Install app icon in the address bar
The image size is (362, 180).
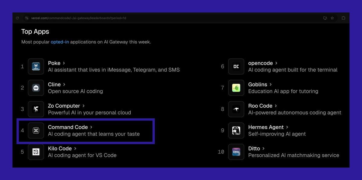325,18
